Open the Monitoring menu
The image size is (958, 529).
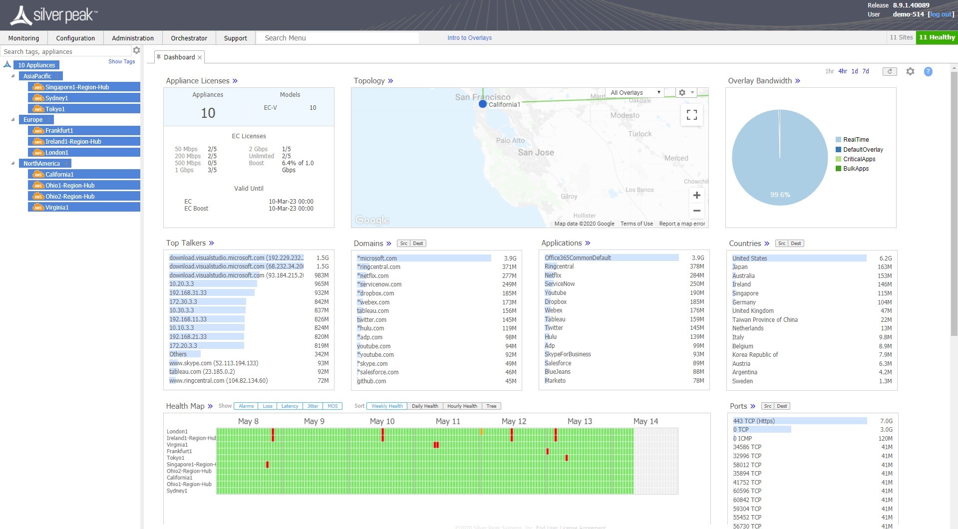23,38
